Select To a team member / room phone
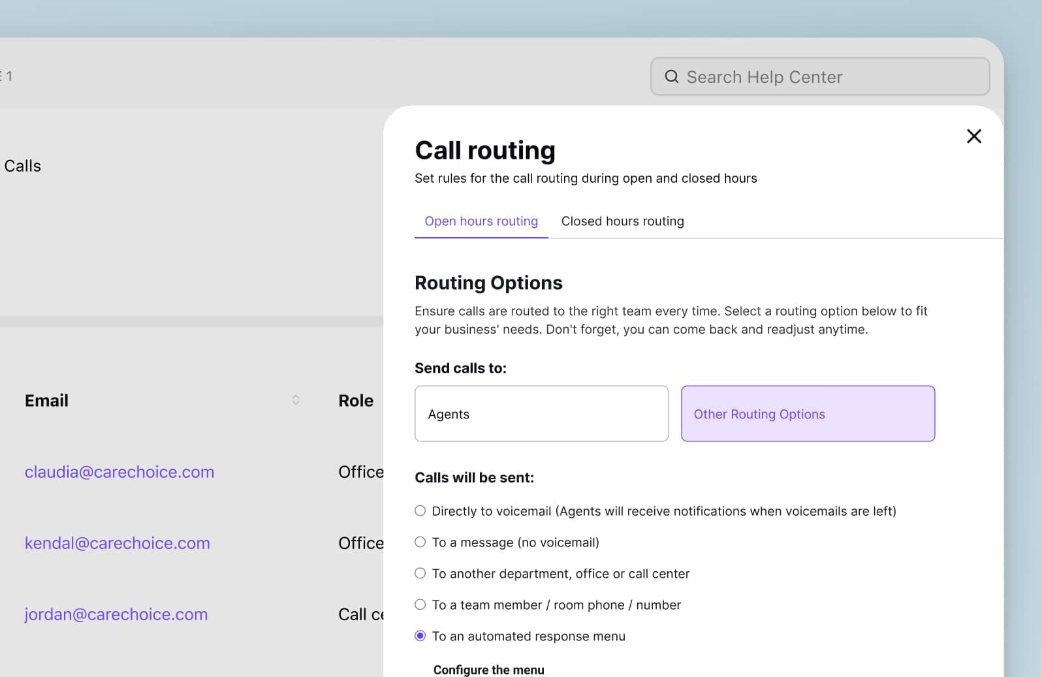This screenshot has width=1042, height=677. [420, 605]
